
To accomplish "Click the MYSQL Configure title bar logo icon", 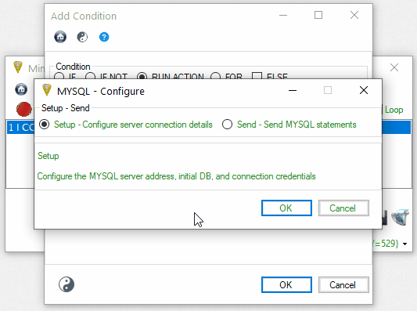I will 47,90.
